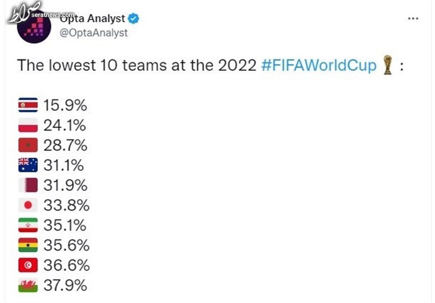Click the Morocco flag icon
The image size is (435, 303).
28,145
